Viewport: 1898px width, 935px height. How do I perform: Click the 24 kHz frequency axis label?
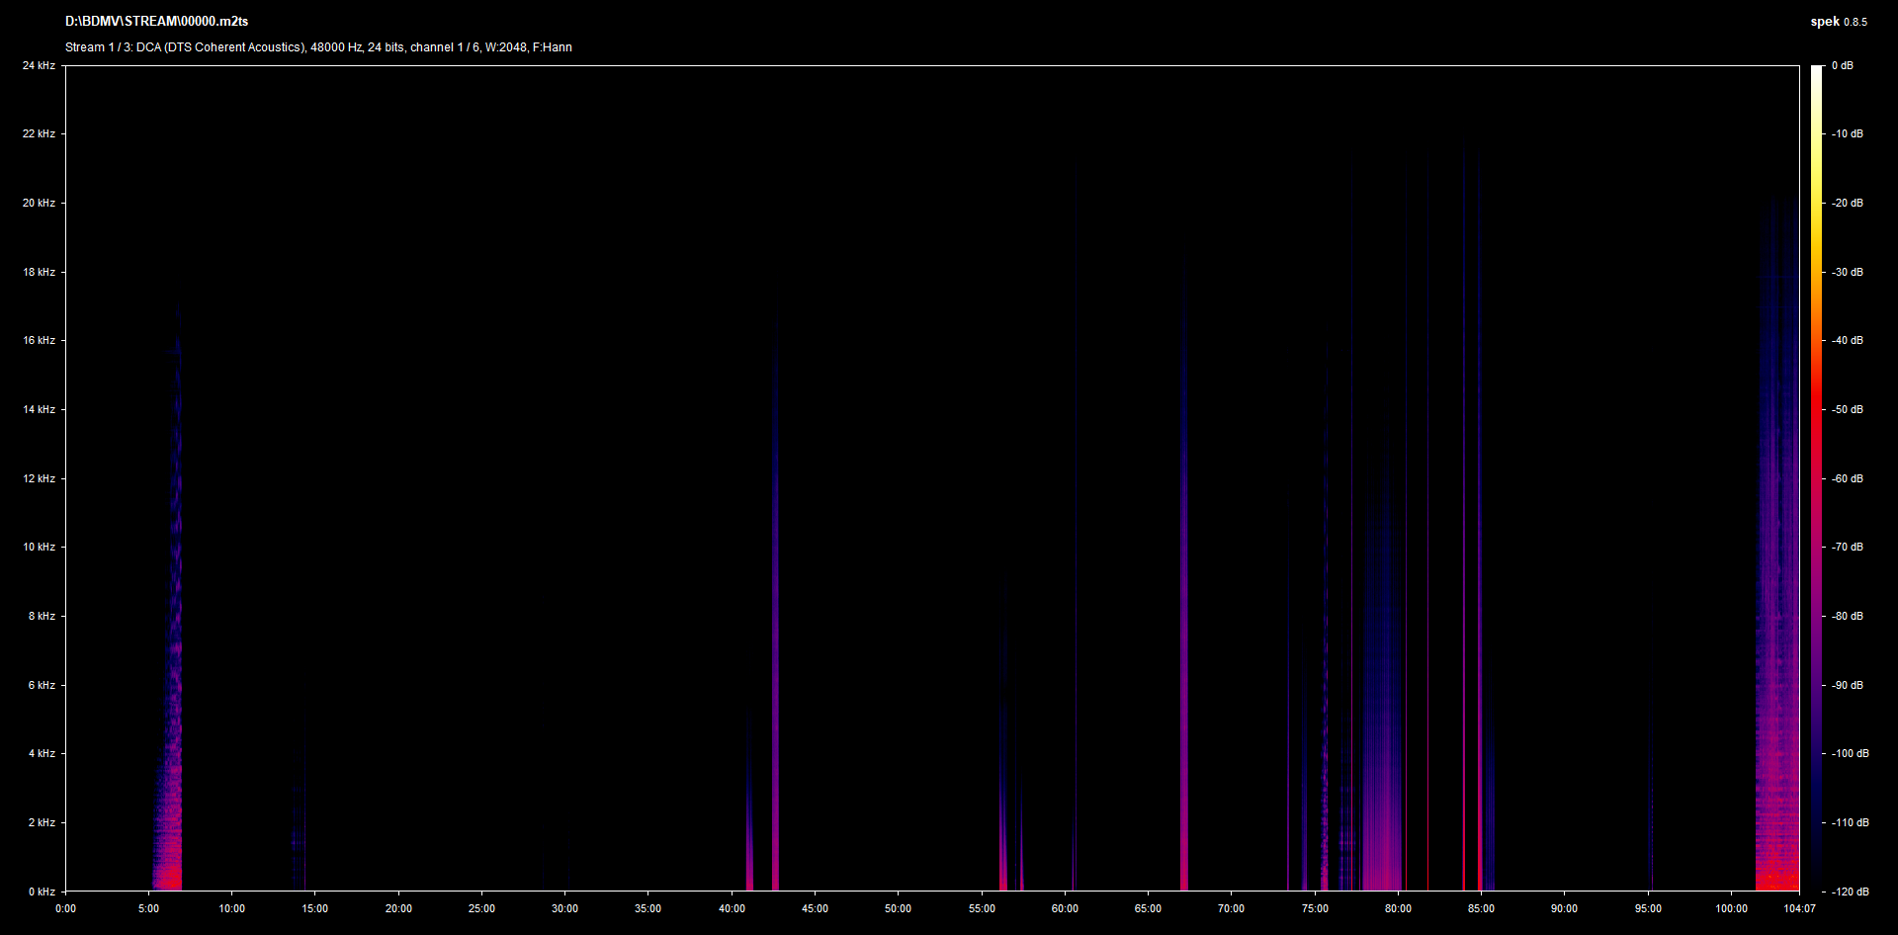tap(39, 65)
